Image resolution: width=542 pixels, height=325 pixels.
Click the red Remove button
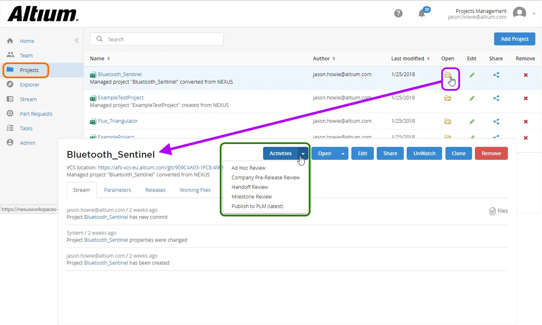click(x=491, y=153)
